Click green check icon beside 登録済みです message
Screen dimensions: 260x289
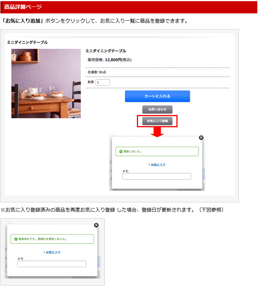pyautogui.click(x=16, y=239)
